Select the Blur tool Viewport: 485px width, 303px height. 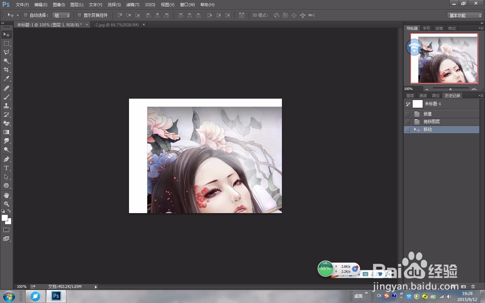point(6,141)
